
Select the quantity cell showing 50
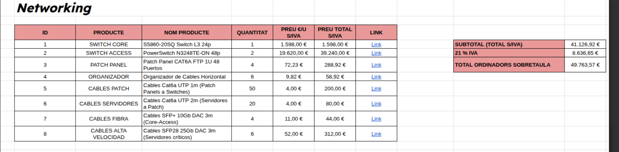point(252,89)
